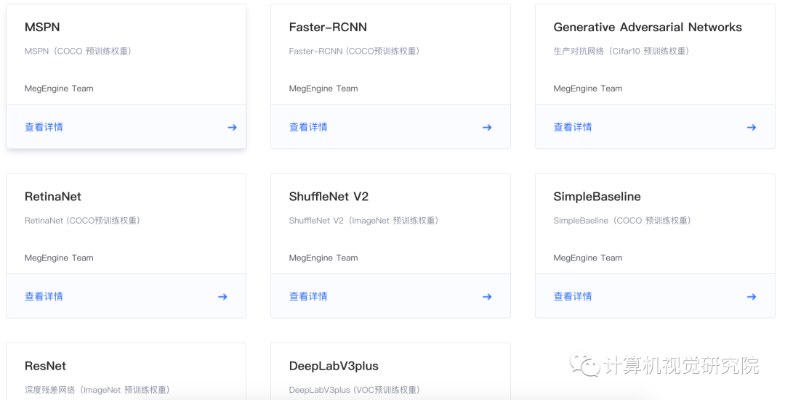Click the arrow icon on RetinaNet card
The image size is (785, 400).
click(x=222, y=297)
